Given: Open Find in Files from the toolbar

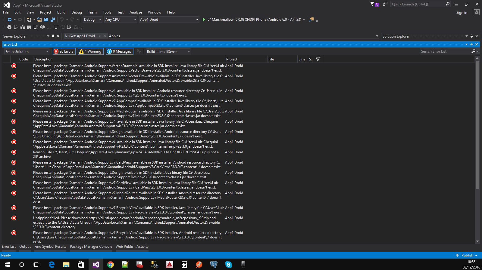Looking at the screenshot, I should [312, 20].
